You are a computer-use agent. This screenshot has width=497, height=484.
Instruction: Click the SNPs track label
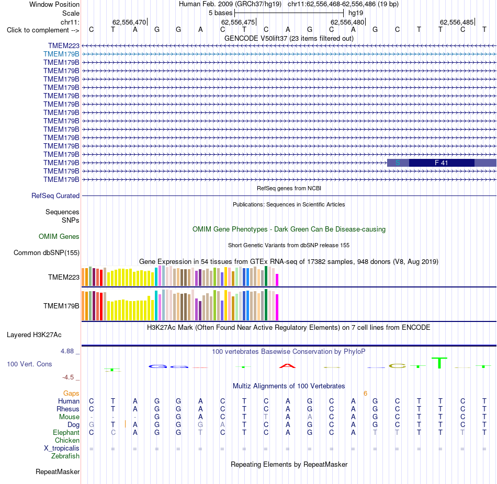coord(71,220)
